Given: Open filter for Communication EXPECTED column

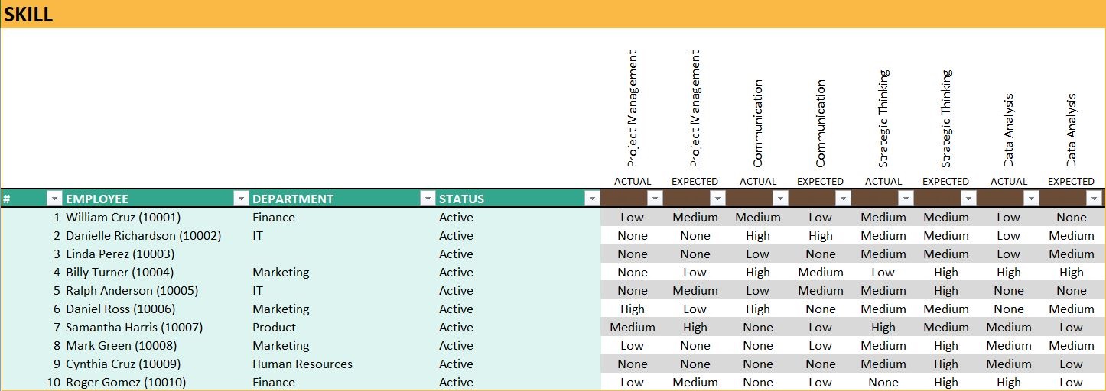Looking at the screenshot, I should (x=843, y=199).
